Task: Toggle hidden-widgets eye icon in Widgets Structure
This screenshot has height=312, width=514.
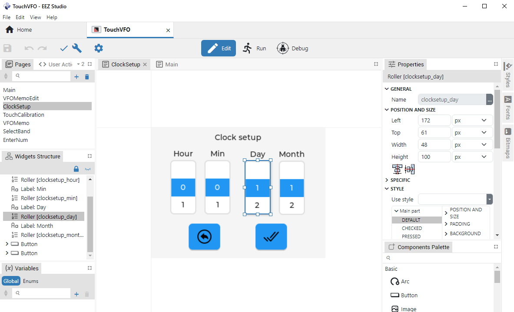Action: [88, 169]
